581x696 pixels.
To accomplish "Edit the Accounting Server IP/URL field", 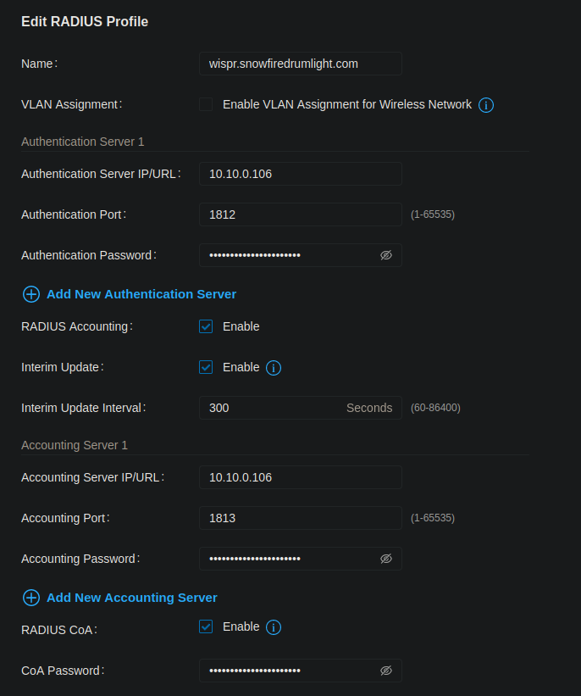I will [x=300, y=477].
